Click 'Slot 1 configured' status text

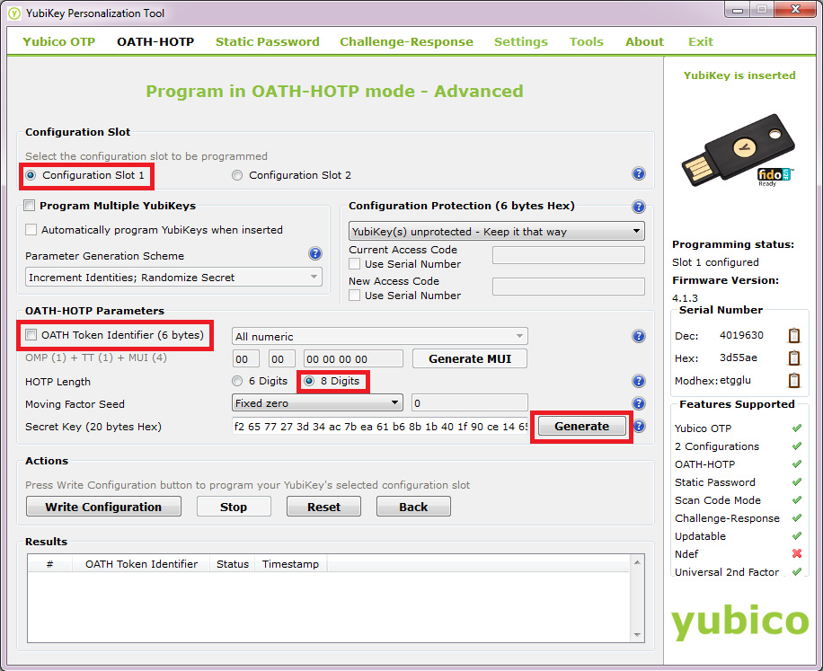715,262
